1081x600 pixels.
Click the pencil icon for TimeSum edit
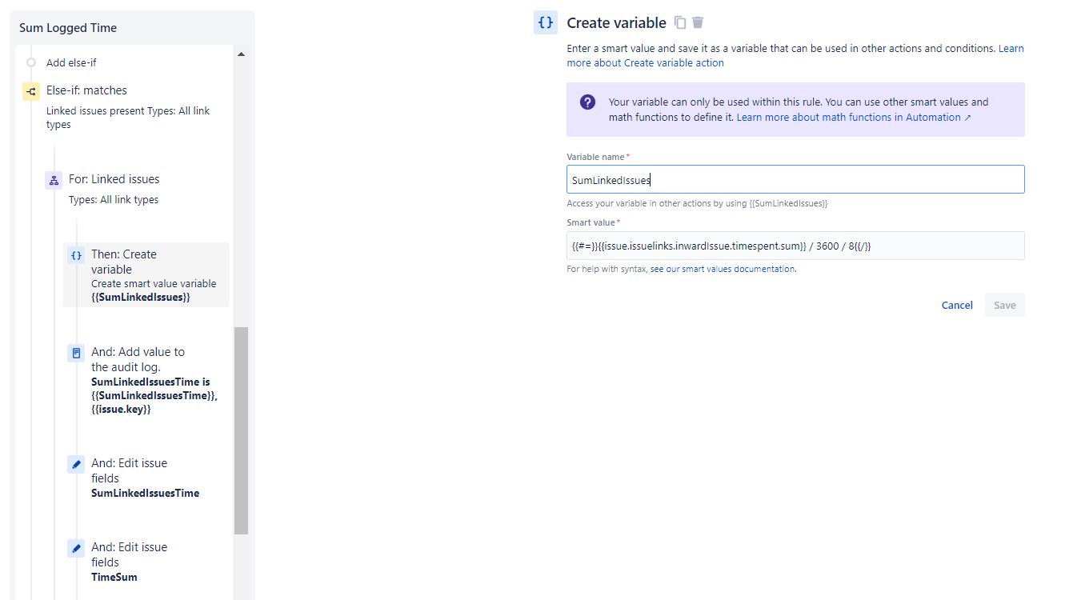76,548
